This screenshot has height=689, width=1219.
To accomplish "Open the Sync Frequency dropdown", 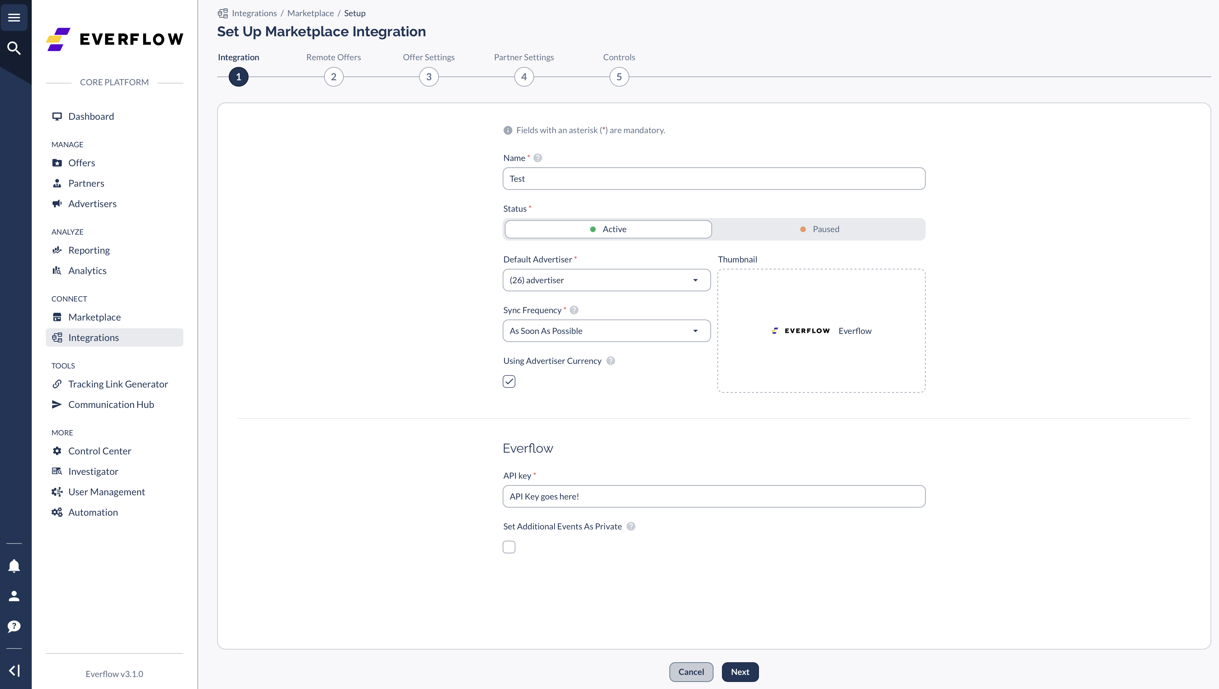I will [x=607, y=331].
